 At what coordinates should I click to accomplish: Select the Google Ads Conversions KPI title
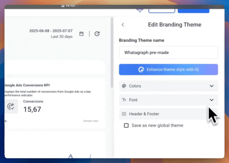pos(27,85)
